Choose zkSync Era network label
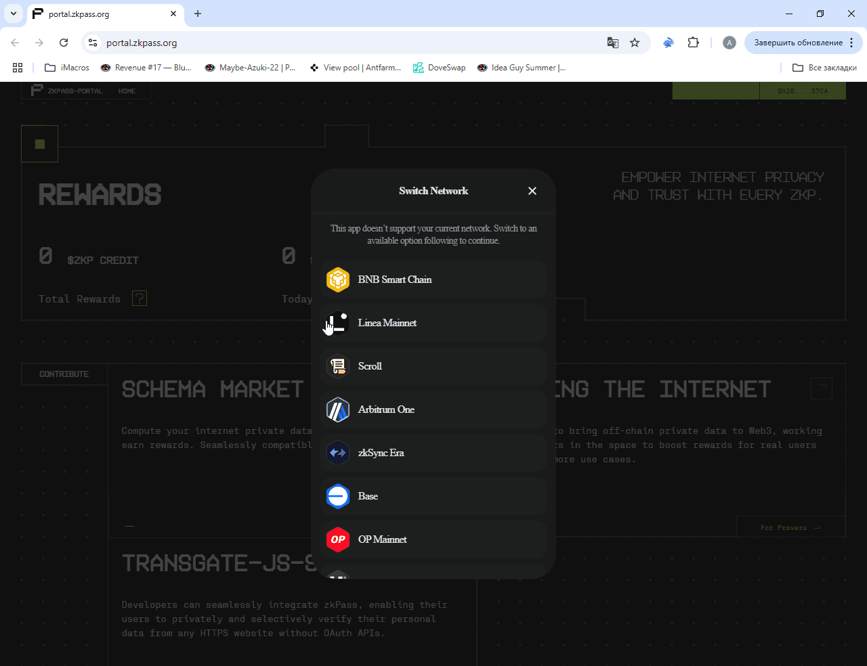 click(x=381, y=453)
